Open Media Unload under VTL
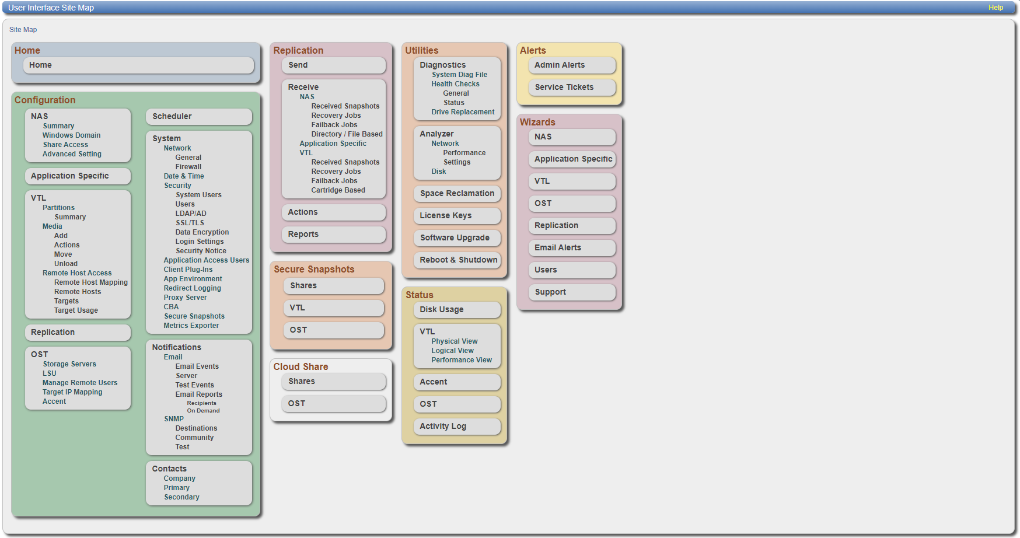The width and height of the screenshot is (1020, 538). point(66,264)
